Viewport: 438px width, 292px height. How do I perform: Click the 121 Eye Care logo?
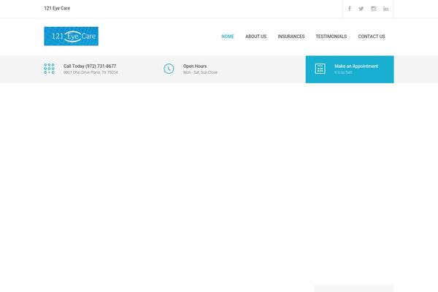pos(72,36)
